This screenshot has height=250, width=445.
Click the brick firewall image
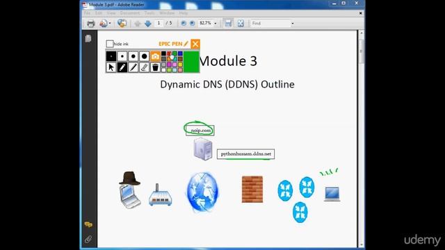tap(252, 190)
